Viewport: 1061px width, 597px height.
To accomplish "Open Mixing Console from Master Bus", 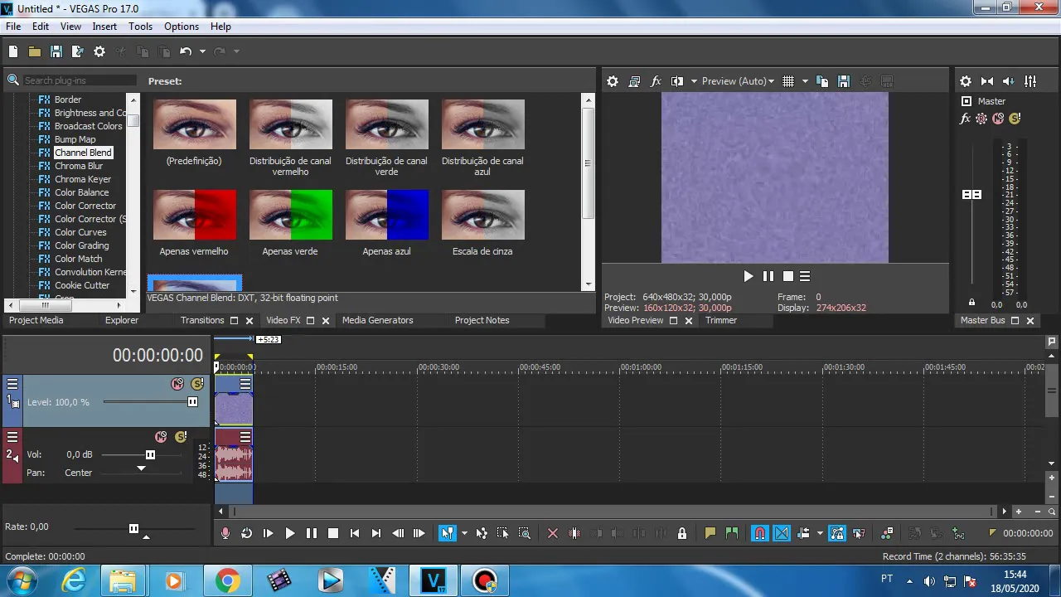I will (x=1030, y=81).
